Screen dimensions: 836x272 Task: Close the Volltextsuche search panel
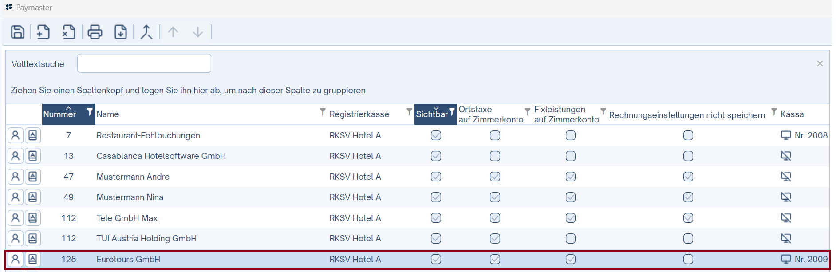(820, 63)
